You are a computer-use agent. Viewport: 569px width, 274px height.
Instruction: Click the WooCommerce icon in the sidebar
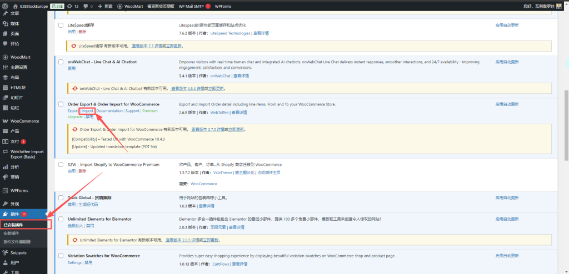[x=5, y=121]
